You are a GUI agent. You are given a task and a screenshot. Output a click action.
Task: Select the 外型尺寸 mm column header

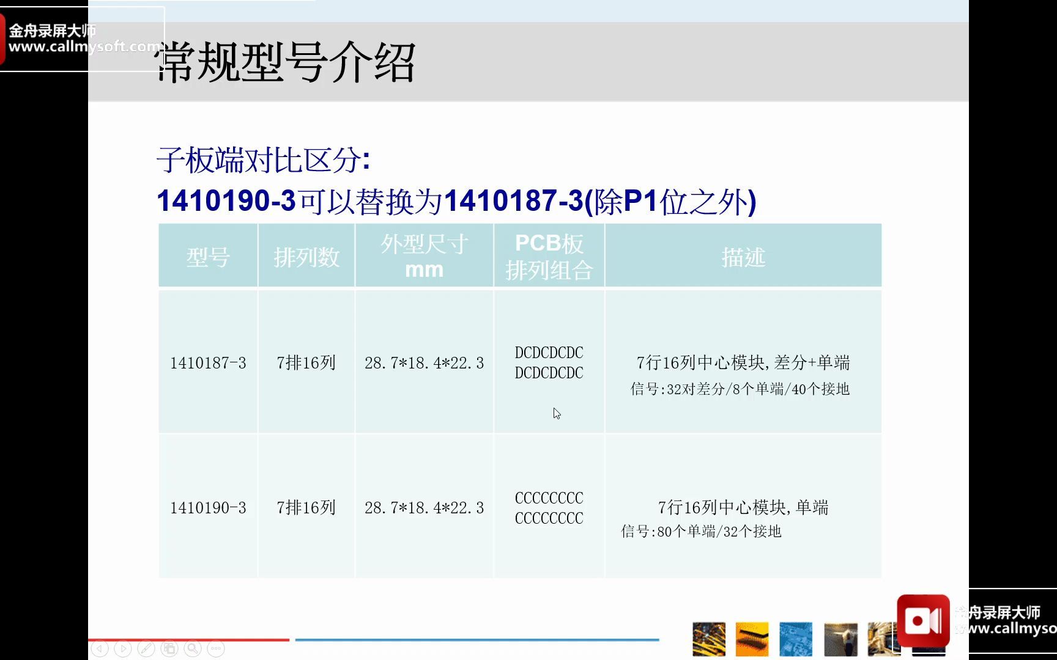pyautogui.click(x=424, y=256)
